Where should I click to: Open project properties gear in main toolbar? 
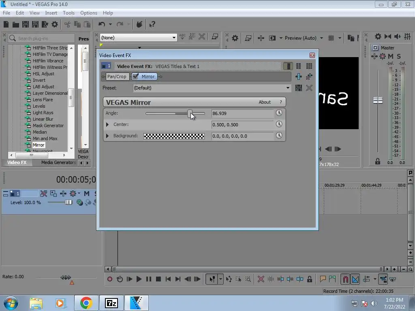point(55,25)
